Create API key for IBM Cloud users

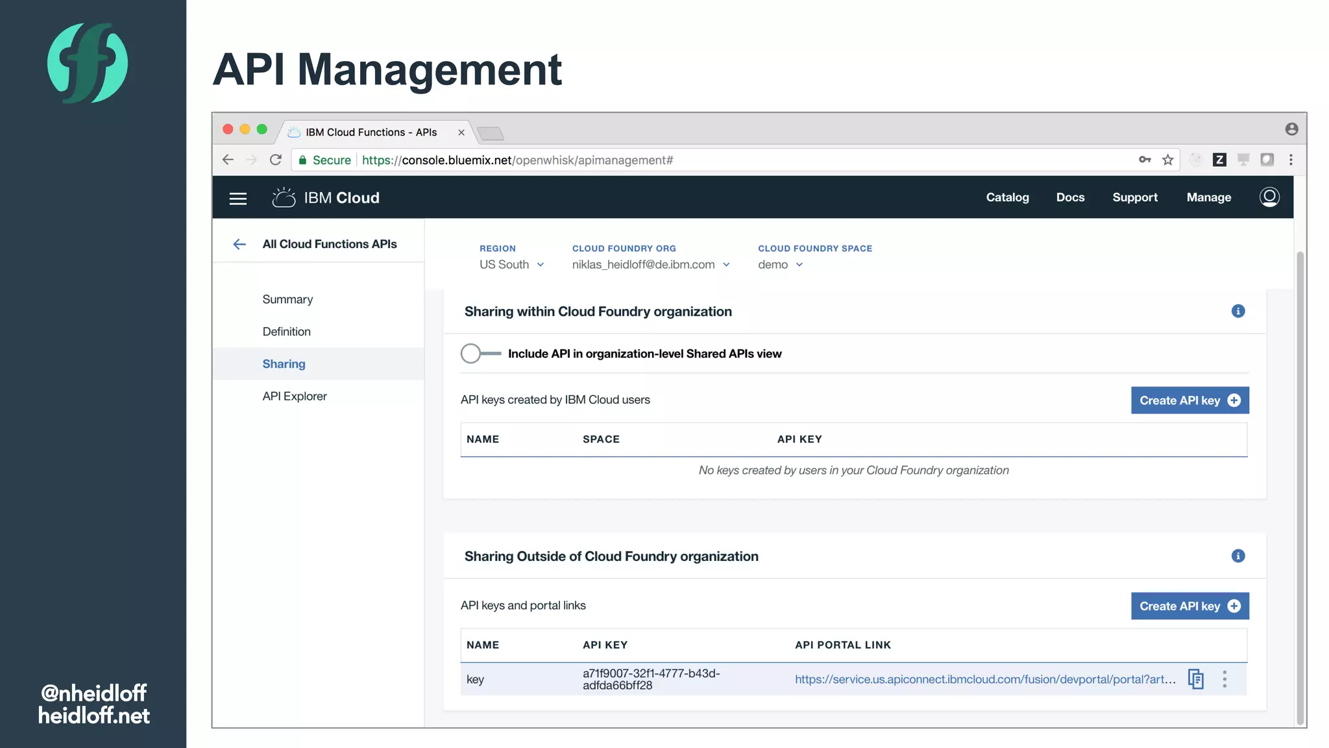tap(1189, 401)
